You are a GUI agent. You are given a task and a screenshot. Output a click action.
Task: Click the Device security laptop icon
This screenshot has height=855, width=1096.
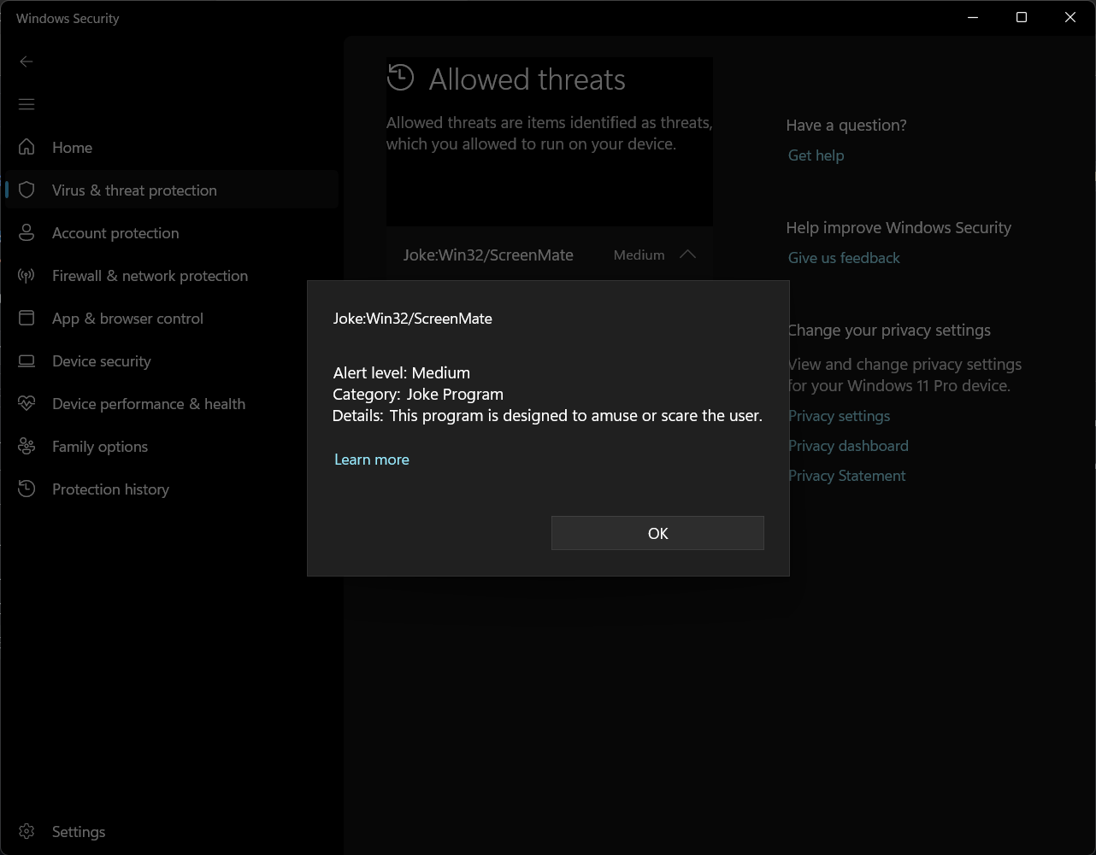[x=27, y=360]
